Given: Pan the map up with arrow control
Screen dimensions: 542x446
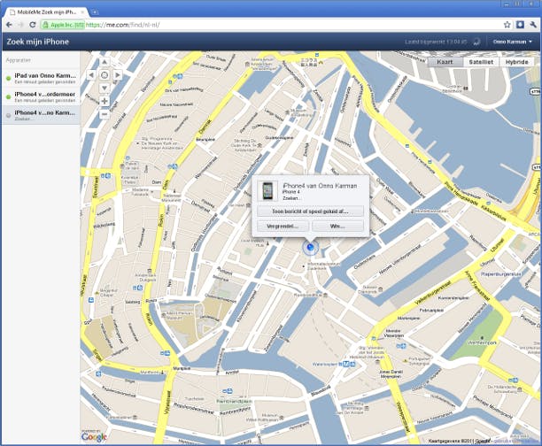Looking at the screenshot, I should (x=105, y=62).
